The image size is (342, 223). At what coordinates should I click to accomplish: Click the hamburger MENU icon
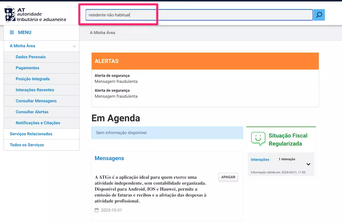click(12, 32)
